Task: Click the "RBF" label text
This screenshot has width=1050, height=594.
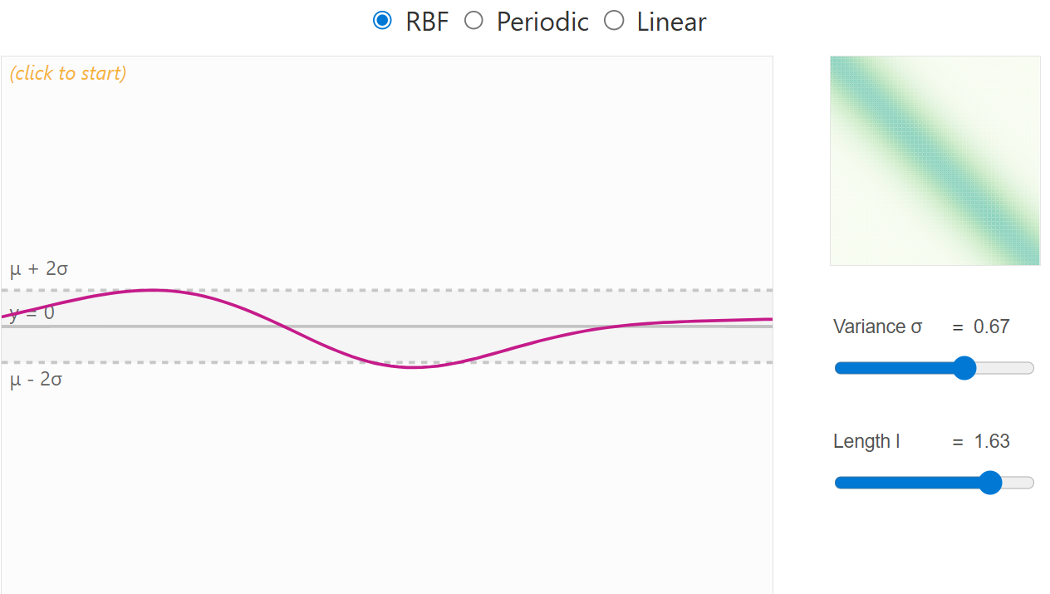Action: 427,22
